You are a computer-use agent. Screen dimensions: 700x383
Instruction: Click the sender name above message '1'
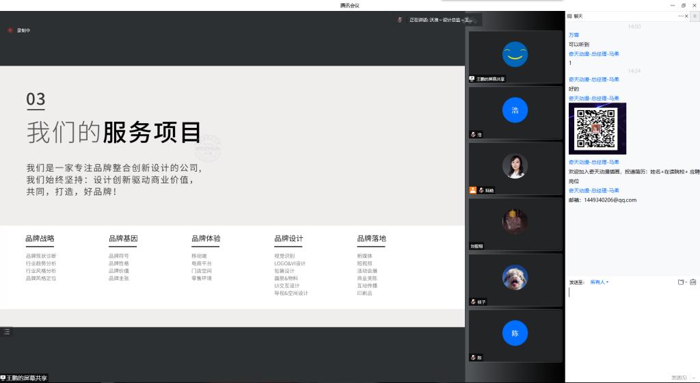point(594,53)
